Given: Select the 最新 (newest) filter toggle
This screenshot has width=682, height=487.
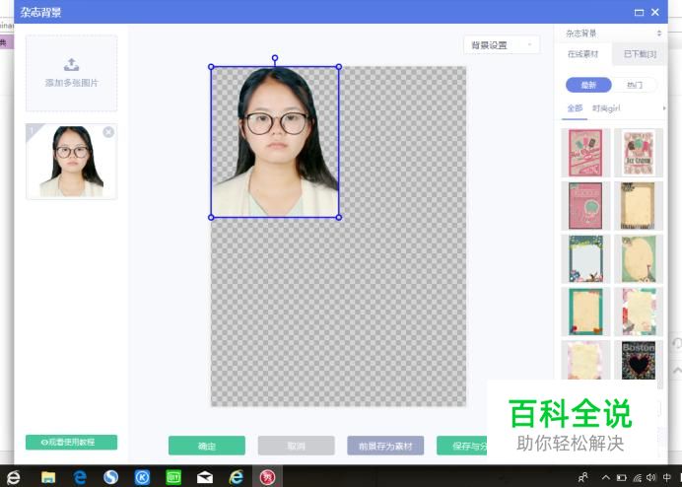Looking at the screenshot, I should [x=588, y=85].
